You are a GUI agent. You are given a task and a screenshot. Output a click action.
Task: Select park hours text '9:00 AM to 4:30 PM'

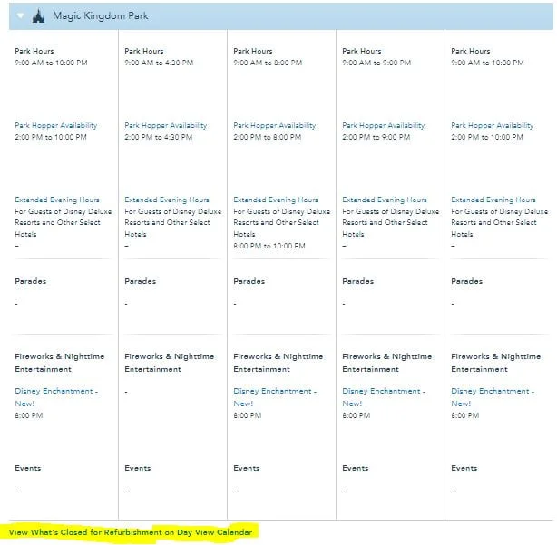point(159,63)
